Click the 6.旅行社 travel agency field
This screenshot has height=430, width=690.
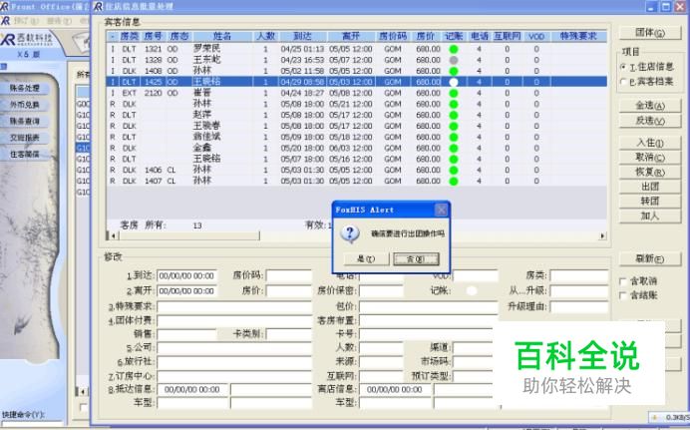(x=234, y=362)
